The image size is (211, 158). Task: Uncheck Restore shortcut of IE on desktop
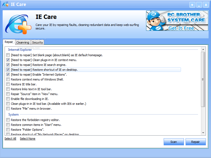(8, 70)
